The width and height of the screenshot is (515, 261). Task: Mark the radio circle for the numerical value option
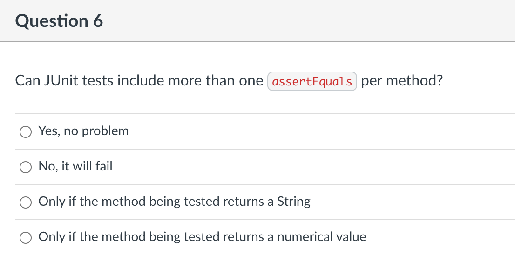[25, 238]
